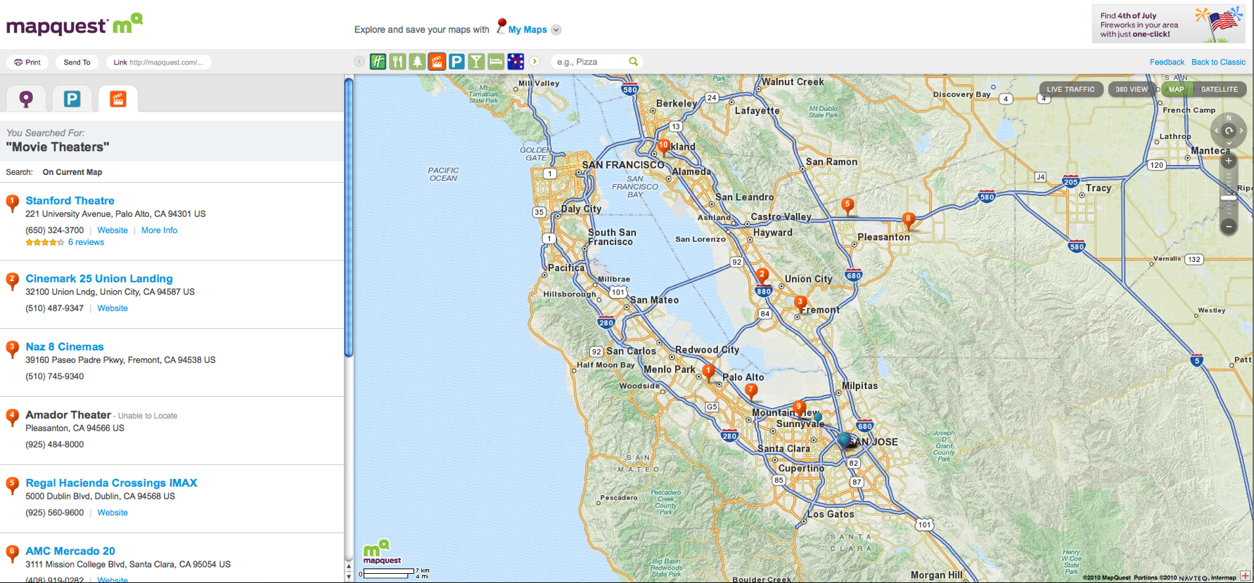
Task: Click the zoom level slider handle
Action: (x=1228, y=198)
